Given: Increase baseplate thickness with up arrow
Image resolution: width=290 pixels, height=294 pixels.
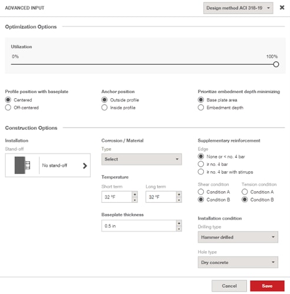Looking at the screenshot, I should click(x=179, y=223).
